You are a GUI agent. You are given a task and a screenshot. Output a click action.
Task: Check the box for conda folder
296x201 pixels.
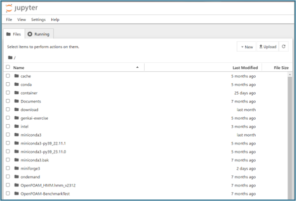pyautogui.click(x=8, y=84)
